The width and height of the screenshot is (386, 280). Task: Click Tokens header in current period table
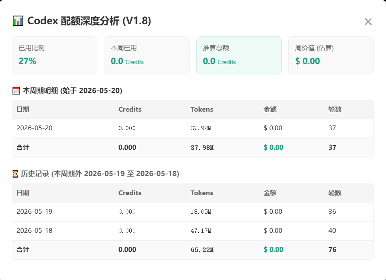(x=202, y=109)
